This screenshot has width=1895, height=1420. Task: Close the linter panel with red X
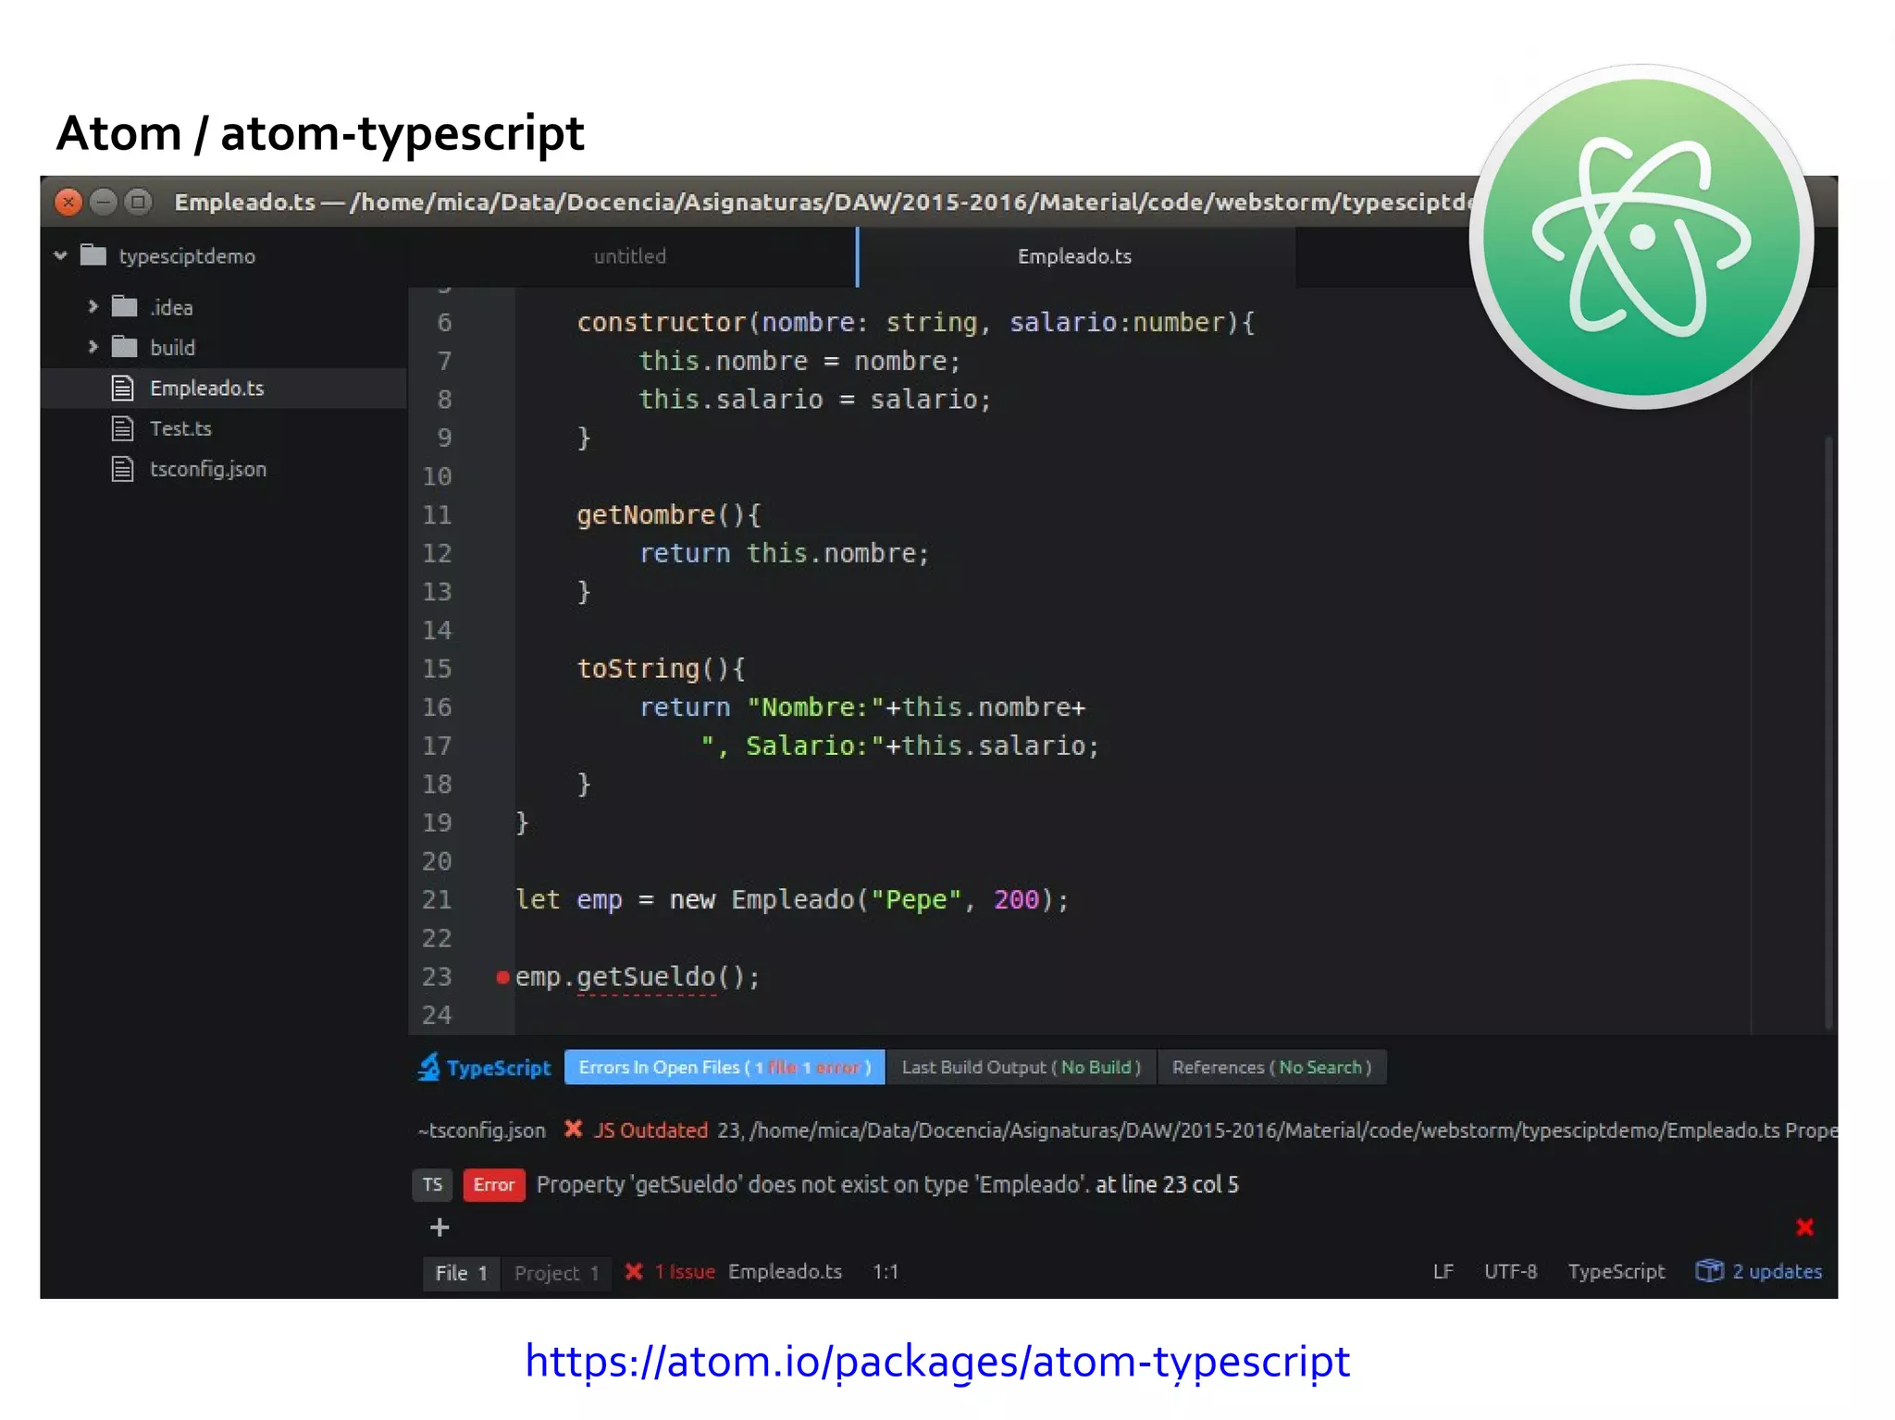1804,1228
